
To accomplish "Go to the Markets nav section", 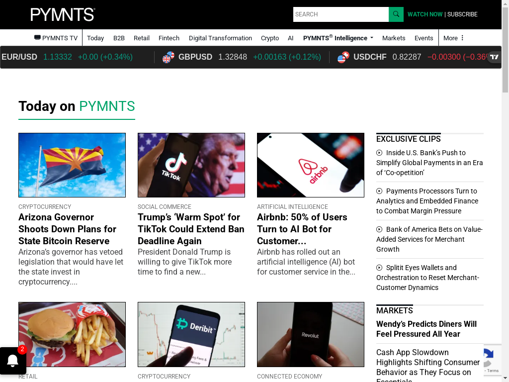I will coord(394,38).
